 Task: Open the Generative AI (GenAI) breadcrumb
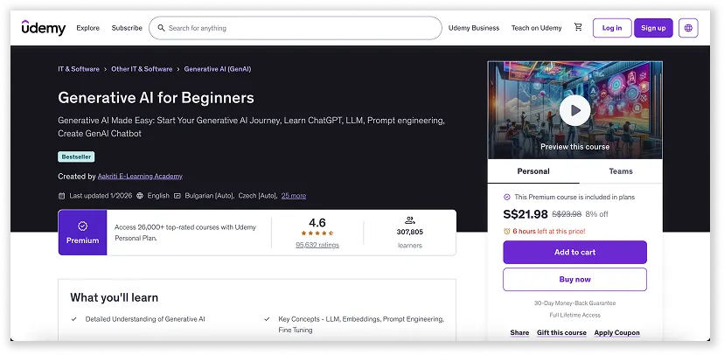click(x=218, y=69)
